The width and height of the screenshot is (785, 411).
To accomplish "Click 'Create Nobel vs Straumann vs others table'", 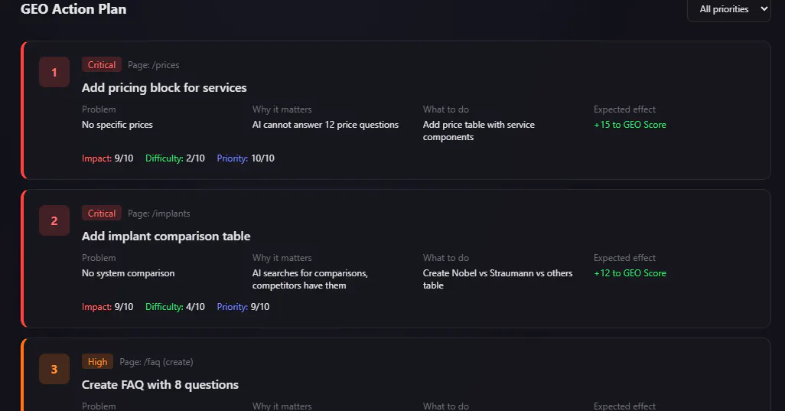I will (x=497, y=279).
